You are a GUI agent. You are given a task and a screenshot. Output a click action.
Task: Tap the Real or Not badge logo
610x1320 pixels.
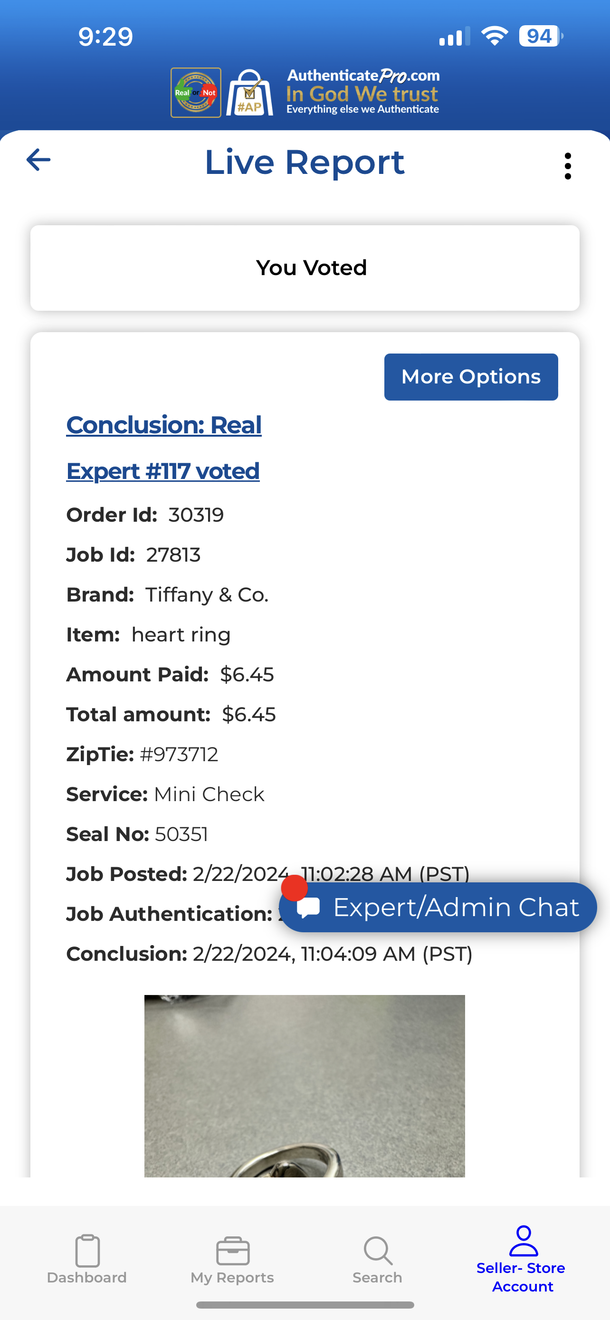tap(196, 93)
